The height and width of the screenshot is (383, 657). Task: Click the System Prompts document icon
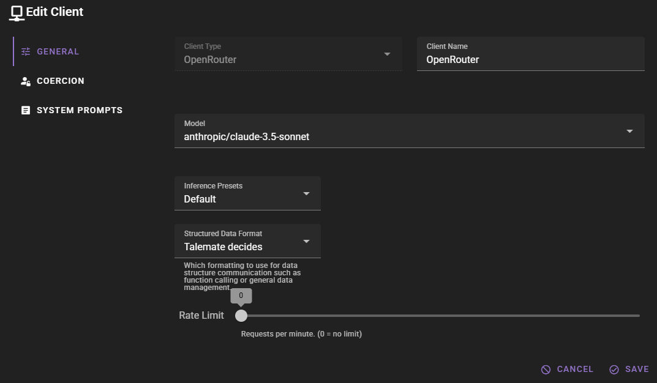[x=26, y=111]
